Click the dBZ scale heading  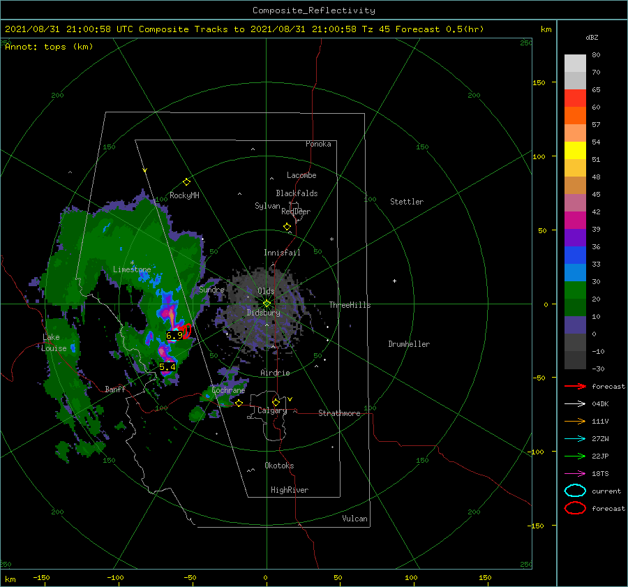point(592,38)
